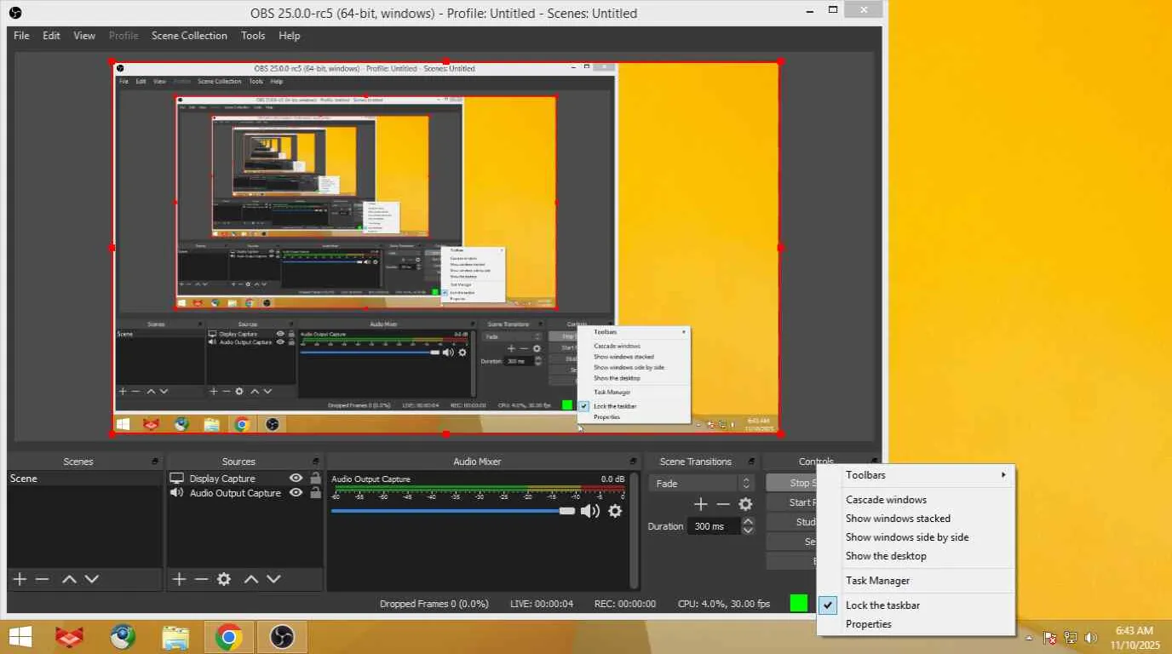Image resolution: width=1172 pixels, height=654 pixels.
Task: Float the Audio Mixer dock with its pop-out icon
Action: click(633, 462)
